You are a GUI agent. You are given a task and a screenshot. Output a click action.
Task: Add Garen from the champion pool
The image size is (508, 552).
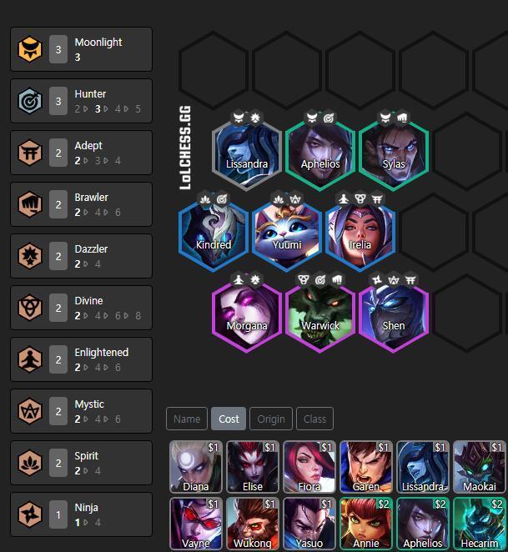tap(366, 466)
